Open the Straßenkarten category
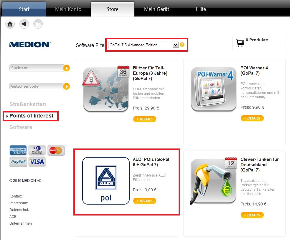Viewport: 290px width, 240px height. click(28, 104)
